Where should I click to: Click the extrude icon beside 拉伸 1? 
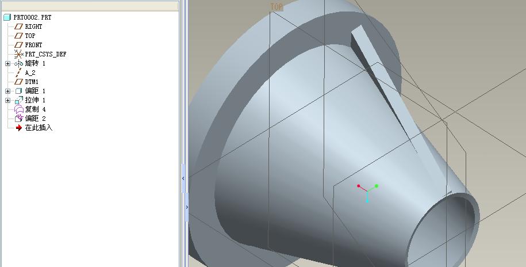[19, 100]
